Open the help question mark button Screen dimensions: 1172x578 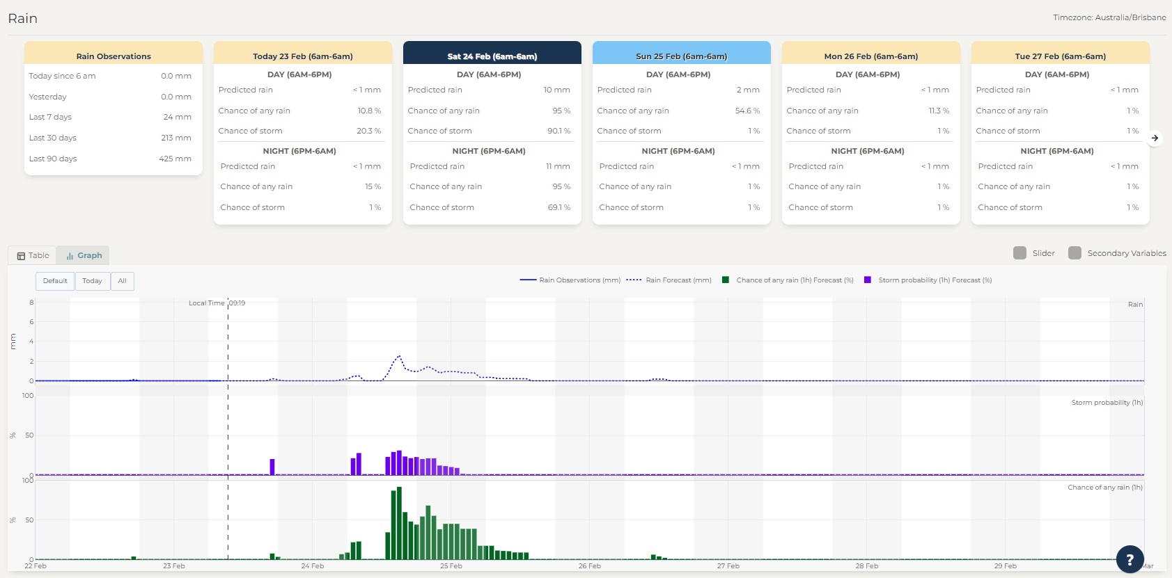click(1130, 559)
